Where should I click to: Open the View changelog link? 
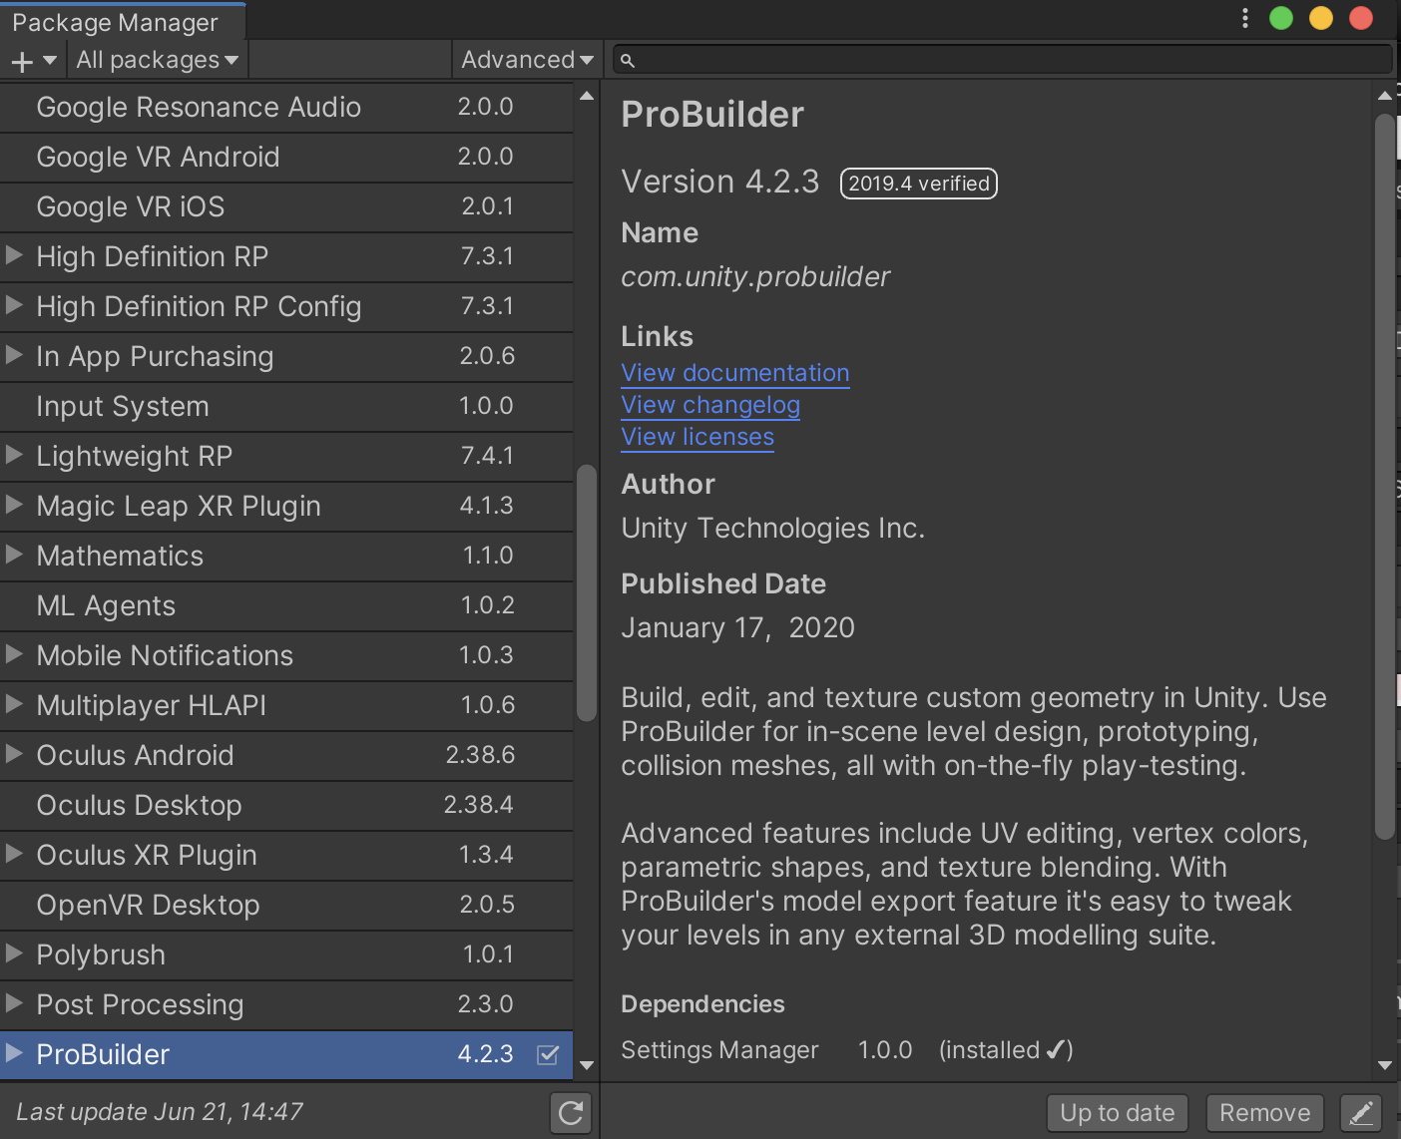709,405
